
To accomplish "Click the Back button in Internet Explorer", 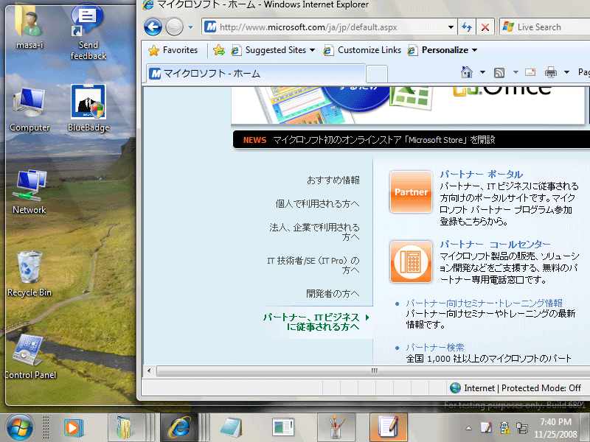I will point(153,27).
